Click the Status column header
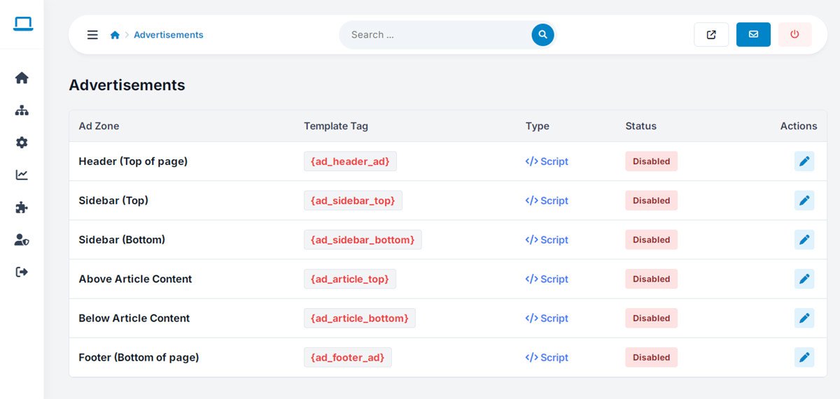Viewport: 840px width, 399px height. coord(641,126)
